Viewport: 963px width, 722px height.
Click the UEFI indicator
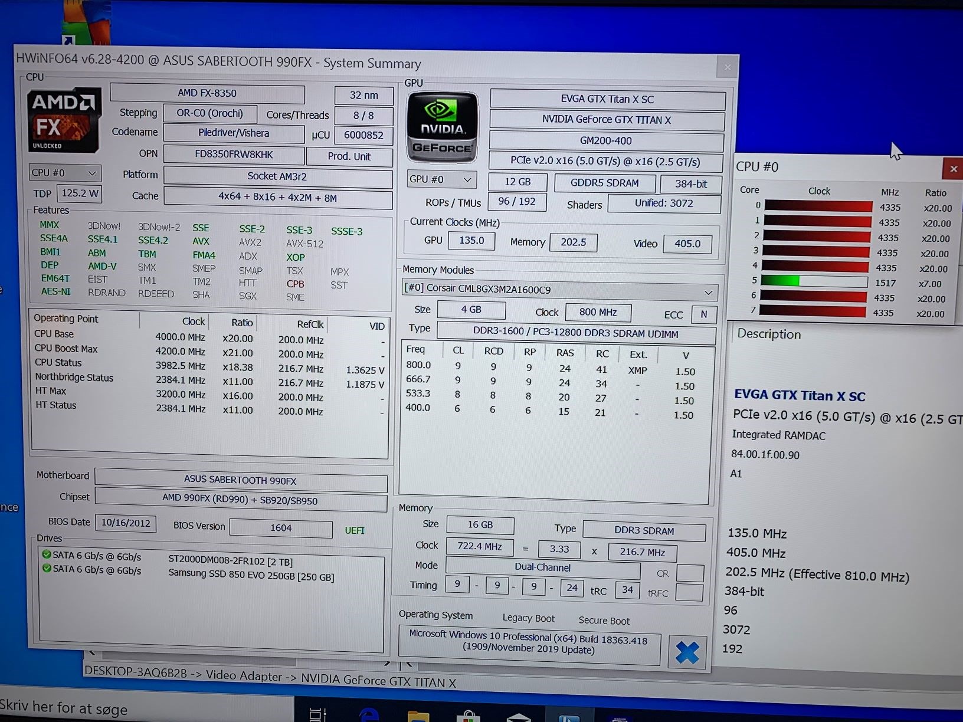tap(355, 530)
